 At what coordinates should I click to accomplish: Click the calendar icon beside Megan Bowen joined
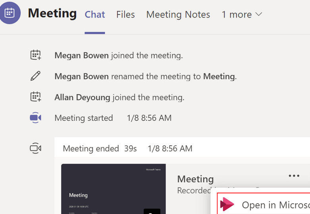point(36,55)
